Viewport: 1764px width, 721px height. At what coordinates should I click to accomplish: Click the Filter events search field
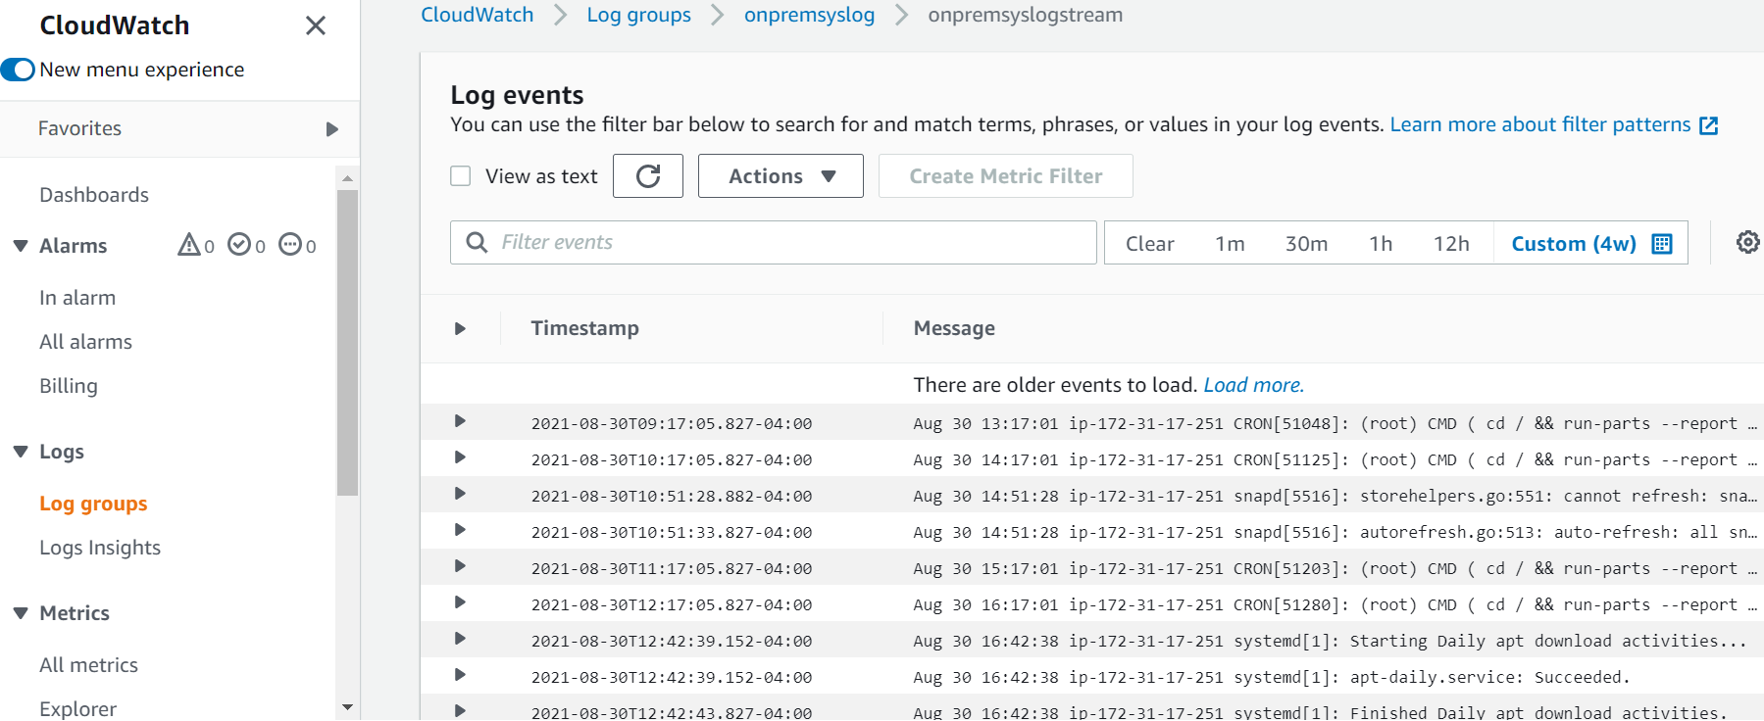click(x=774, y=243)
